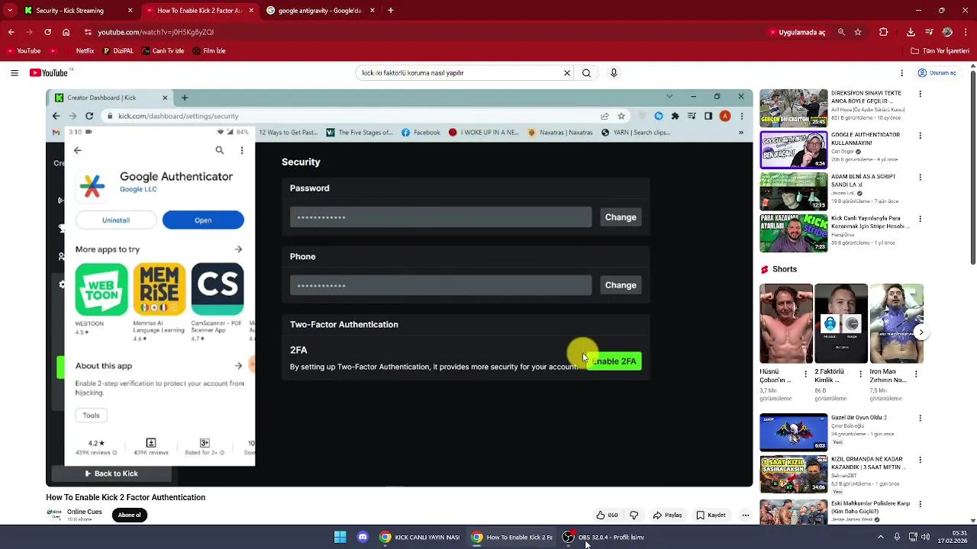Open the Hüsnü Çoban'ın short
Viewport: 977px width, 549px height.
pos(786,323)
